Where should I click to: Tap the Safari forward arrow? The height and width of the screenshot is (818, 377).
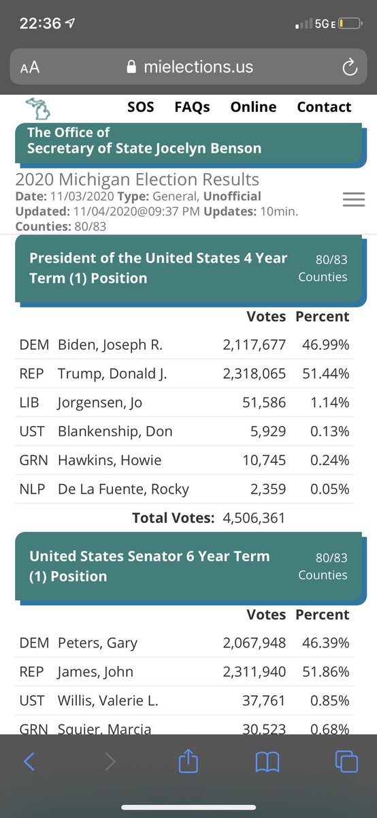[110, 761]
